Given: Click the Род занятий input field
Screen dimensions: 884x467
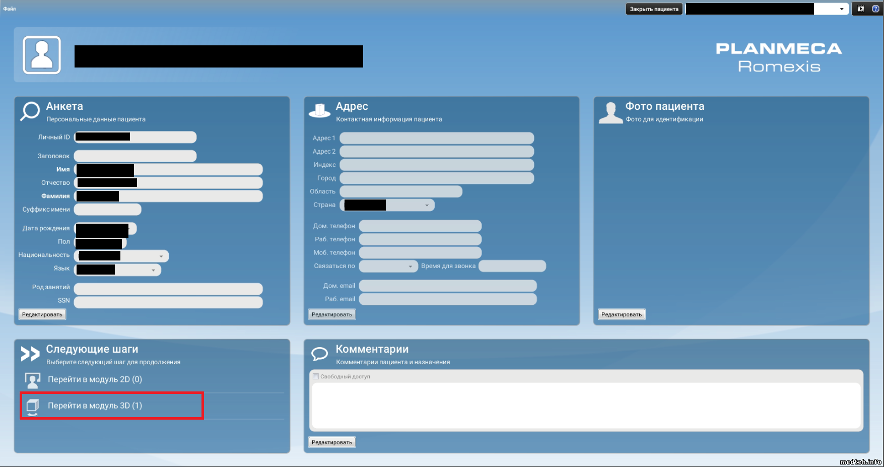Looking at the screenshot, I should (x=168, y=288).
